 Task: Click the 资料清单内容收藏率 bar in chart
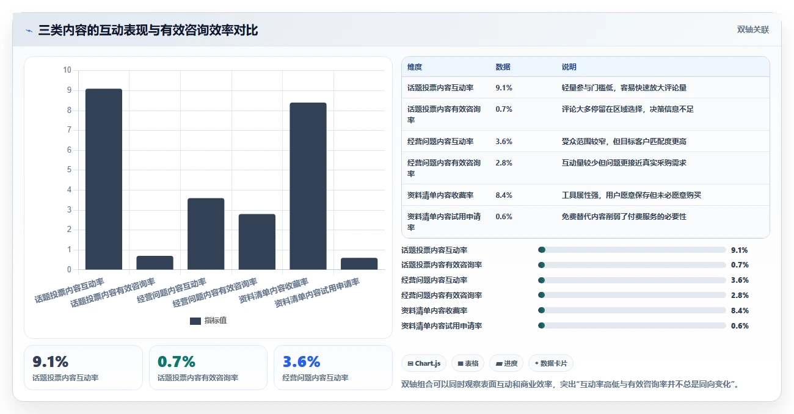(308, 186)
